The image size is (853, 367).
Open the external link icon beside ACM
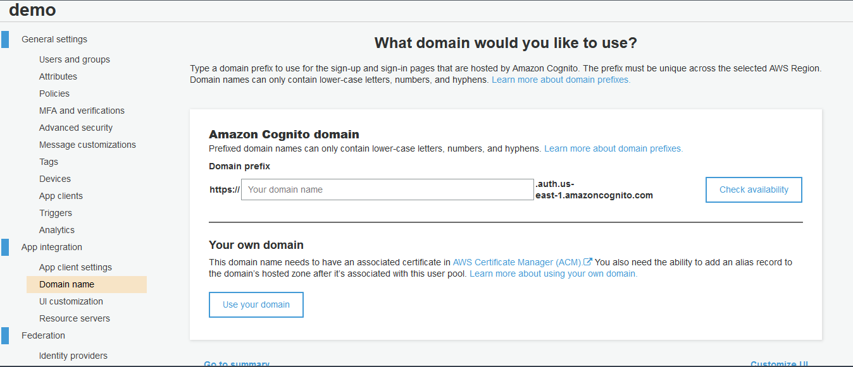588,262
